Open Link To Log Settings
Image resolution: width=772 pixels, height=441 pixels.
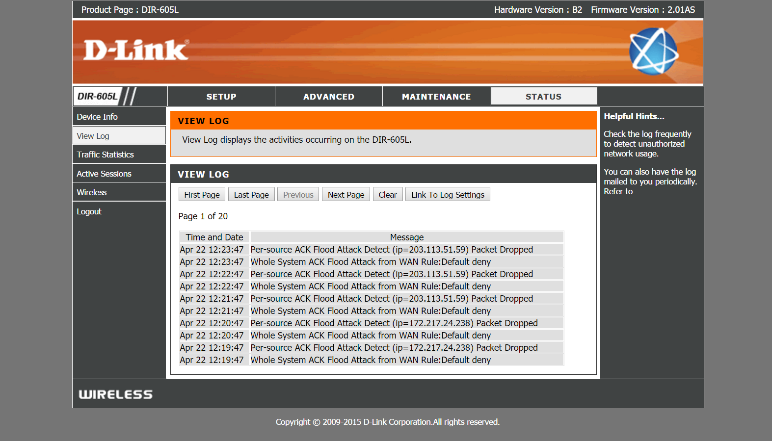point(448,195)
